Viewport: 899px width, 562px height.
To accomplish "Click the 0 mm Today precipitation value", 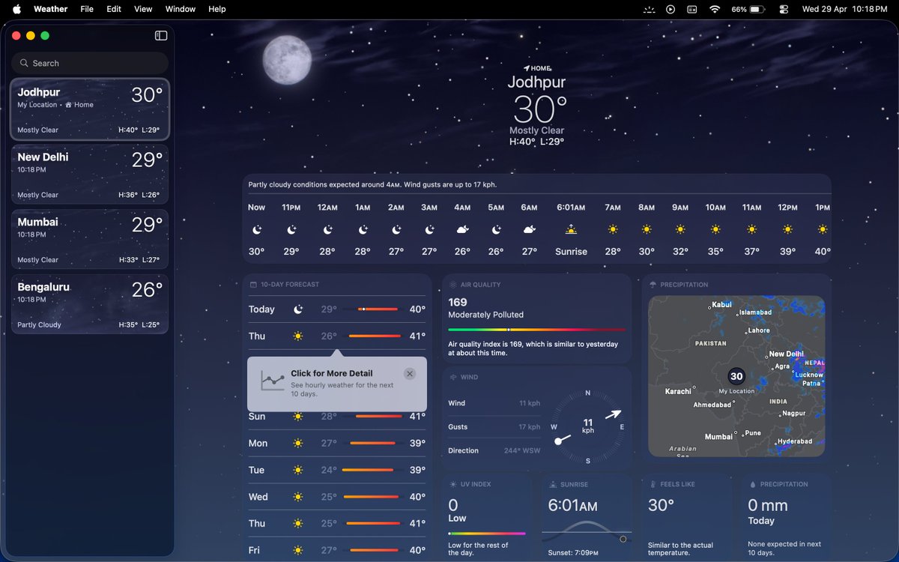I will pos(768,512).
